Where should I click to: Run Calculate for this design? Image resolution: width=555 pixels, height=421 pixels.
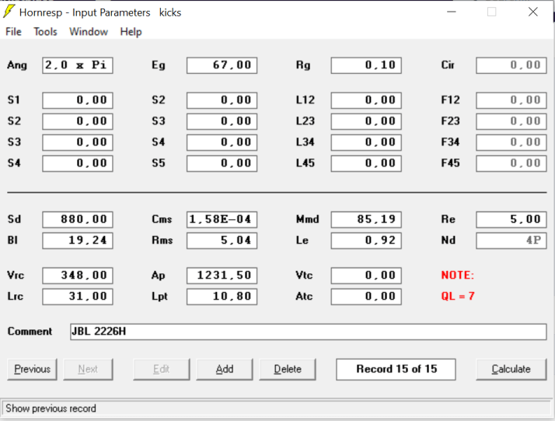511,370
